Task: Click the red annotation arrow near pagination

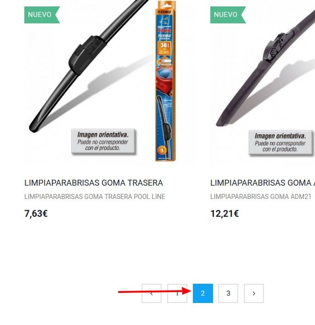Action: (x=154, y=291)
